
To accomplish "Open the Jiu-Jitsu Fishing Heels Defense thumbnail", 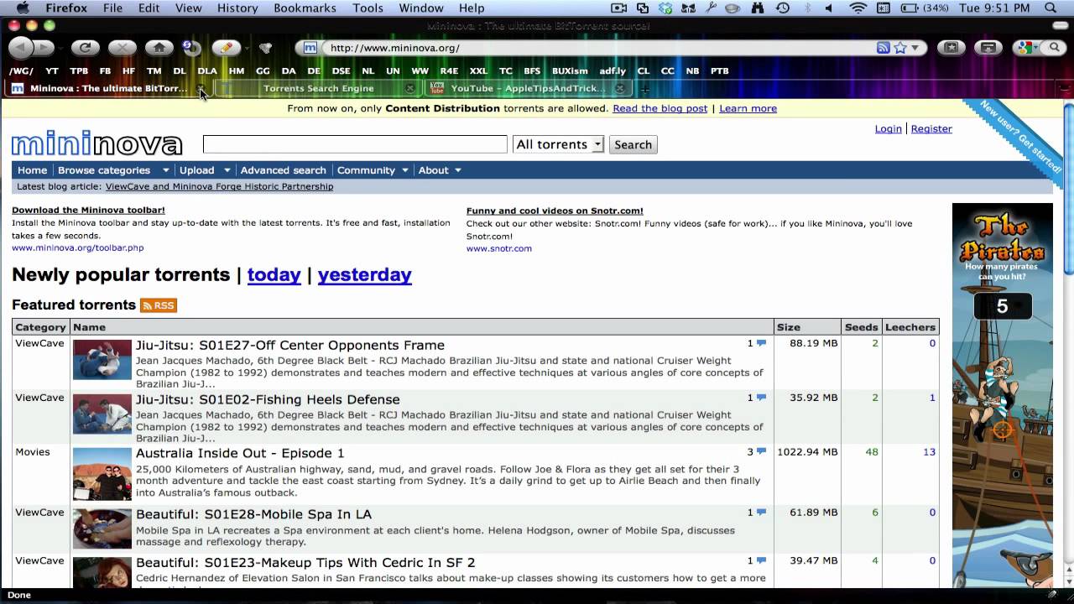I will (102, 414).
